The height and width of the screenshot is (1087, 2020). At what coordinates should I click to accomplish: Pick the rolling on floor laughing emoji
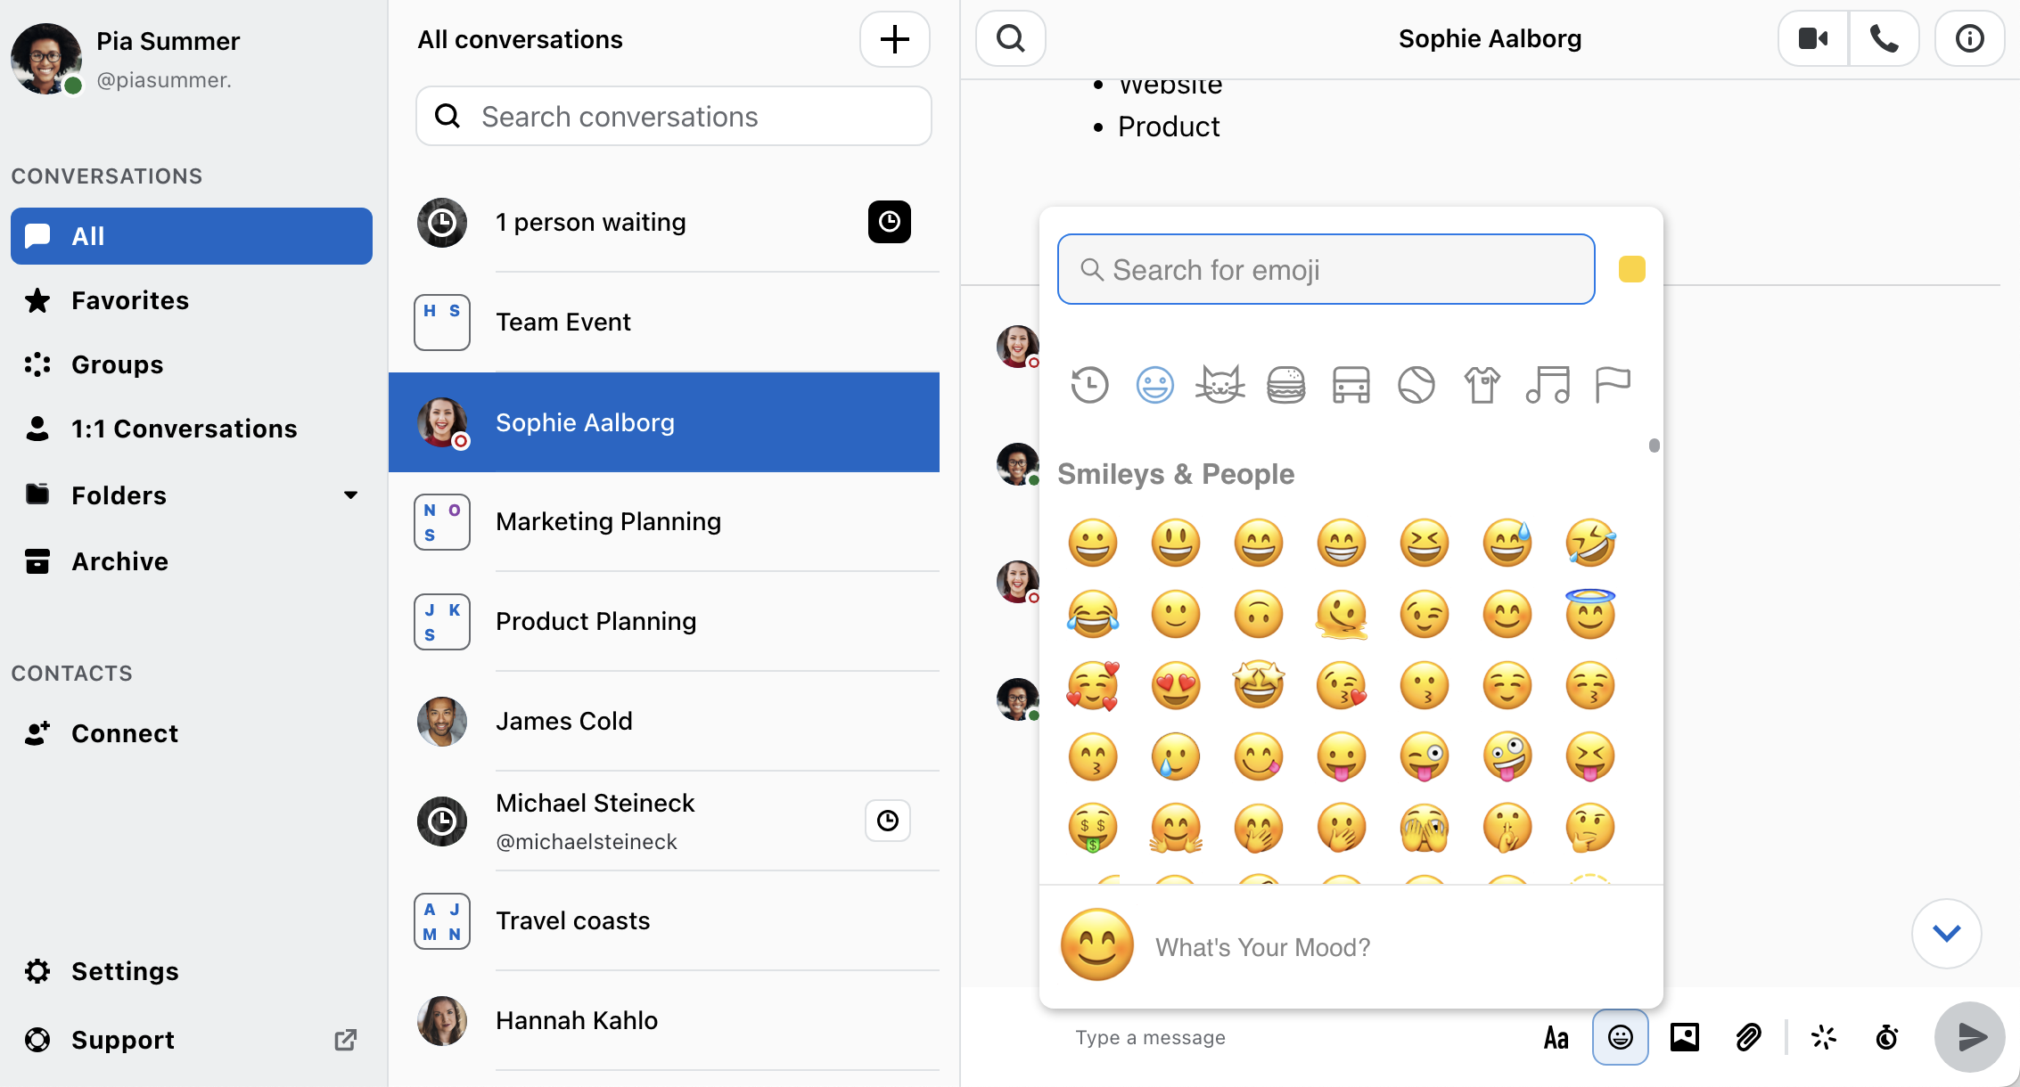tap(1590, 543)
